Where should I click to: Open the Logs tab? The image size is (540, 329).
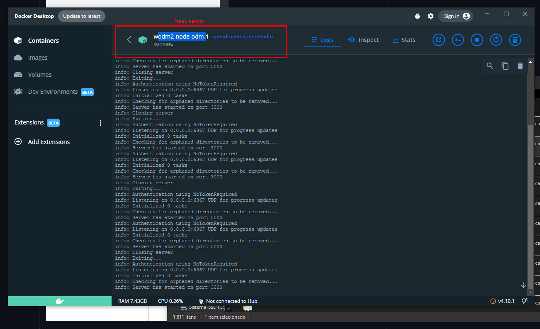(x=322, y=39)
